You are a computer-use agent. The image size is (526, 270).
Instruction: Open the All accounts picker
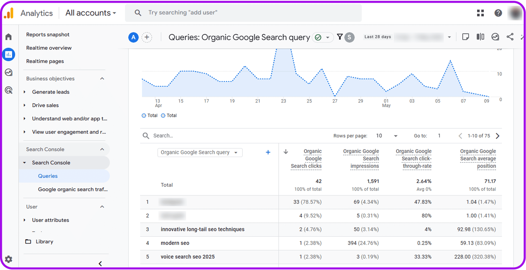(x=91, y=13)
